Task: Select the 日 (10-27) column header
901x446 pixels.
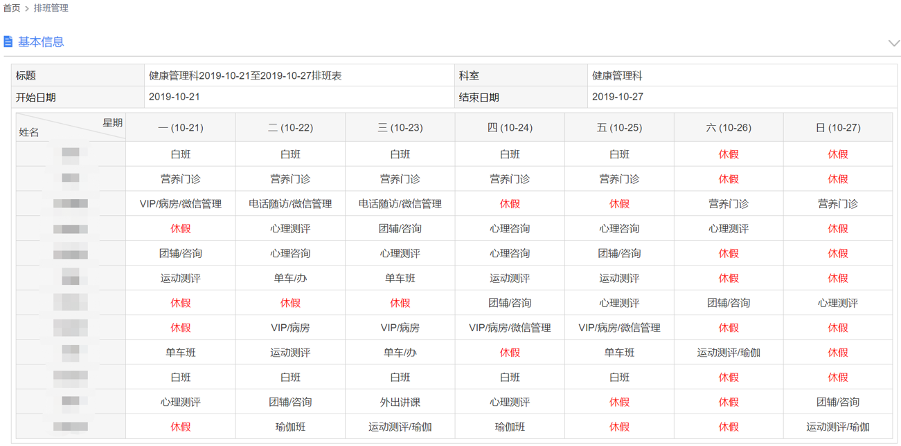Action: coord(838,128)
